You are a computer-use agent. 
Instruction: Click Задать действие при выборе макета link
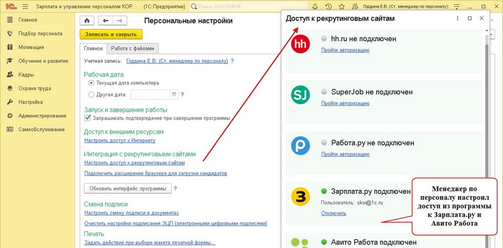click(x=150, y=243)
